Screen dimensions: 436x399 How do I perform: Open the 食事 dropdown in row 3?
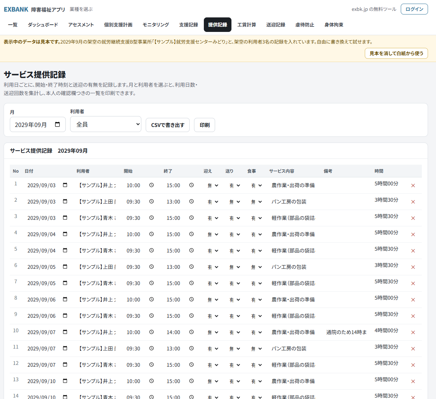[257, 218]
